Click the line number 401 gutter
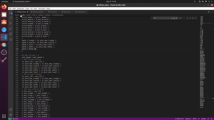The image size is (214, 120). pos(17,55)
